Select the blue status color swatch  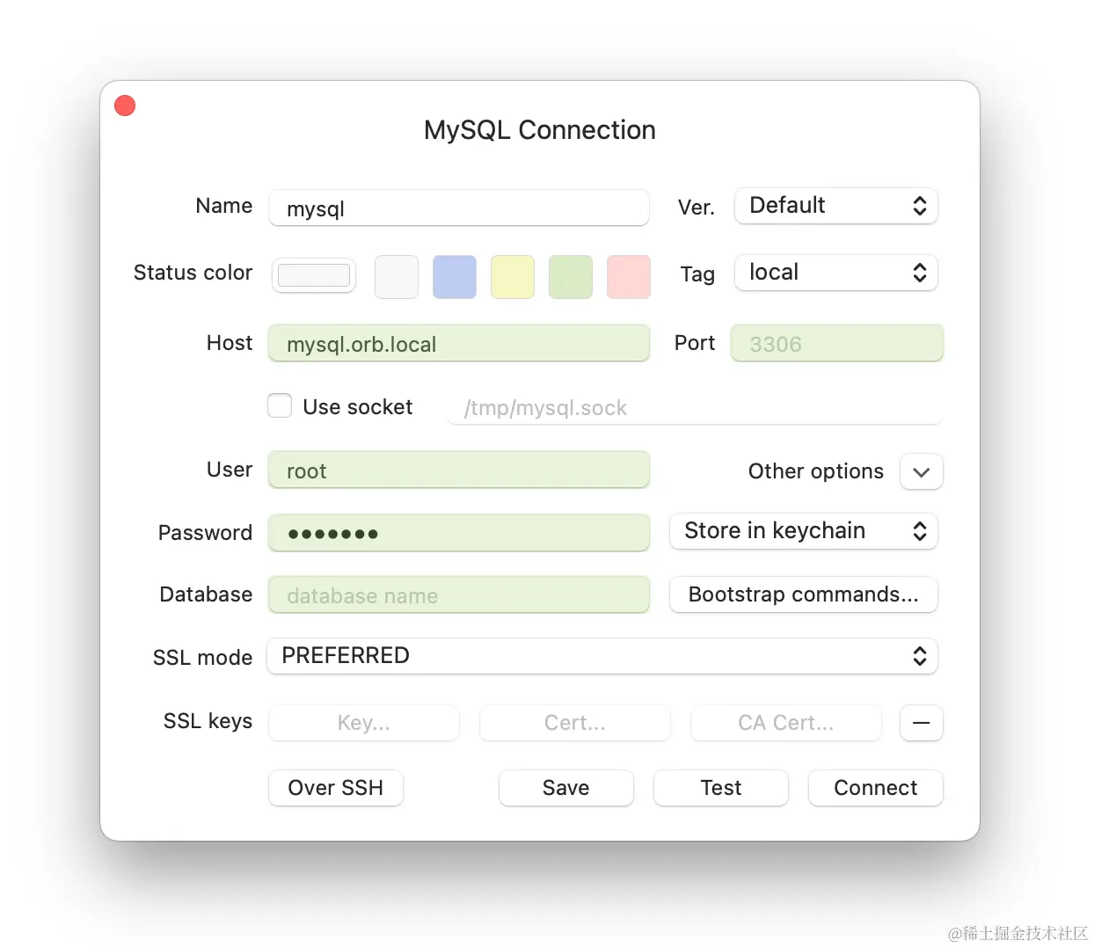point(454,276)
